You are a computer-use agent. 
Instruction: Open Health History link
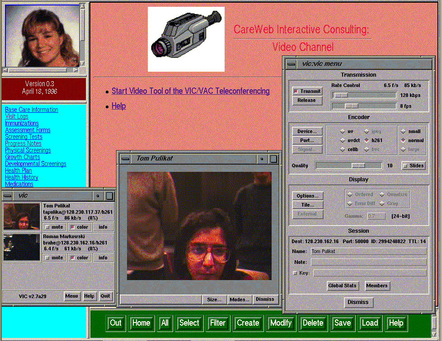click(22, 177)
